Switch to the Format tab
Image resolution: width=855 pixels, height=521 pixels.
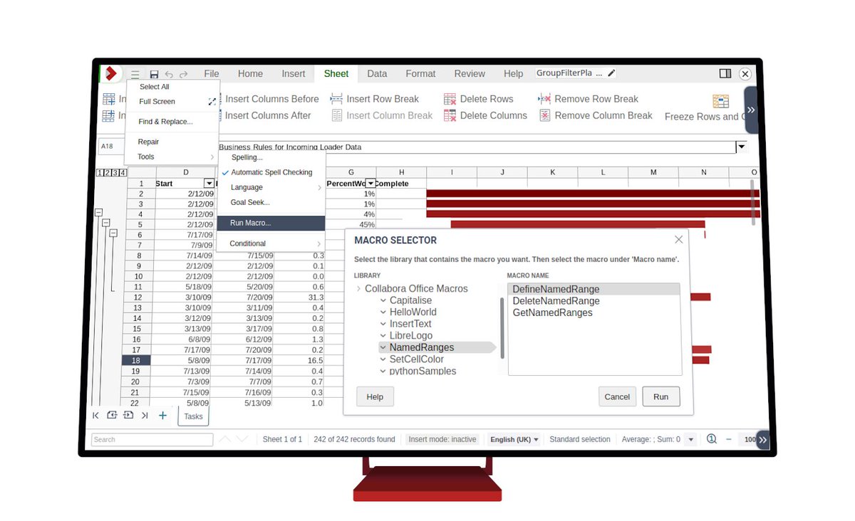coord(420,73)
